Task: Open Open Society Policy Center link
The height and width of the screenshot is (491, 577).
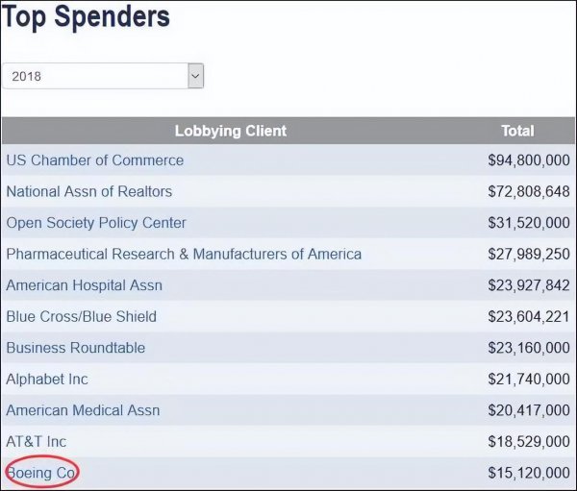Action: 96,223
